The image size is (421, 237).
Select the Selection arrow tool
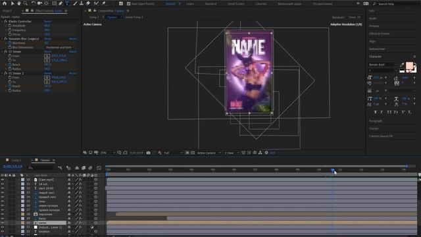12,3
